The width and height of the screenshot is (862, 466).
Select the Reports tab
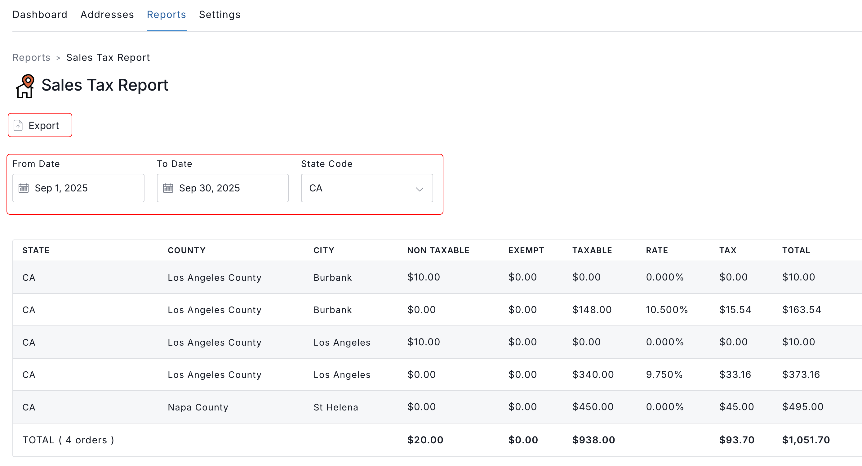tap(166, 15)
